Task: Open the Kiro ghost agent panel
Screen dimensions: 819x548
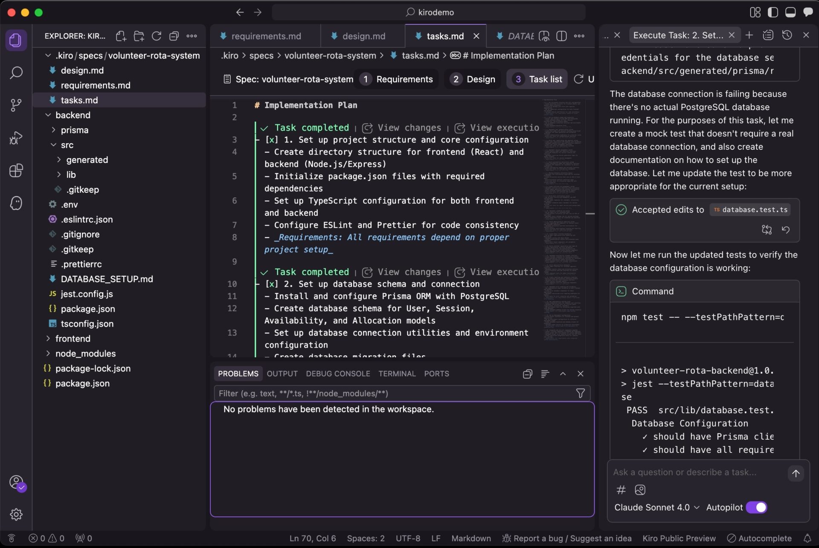Action: tap(16, 203)
